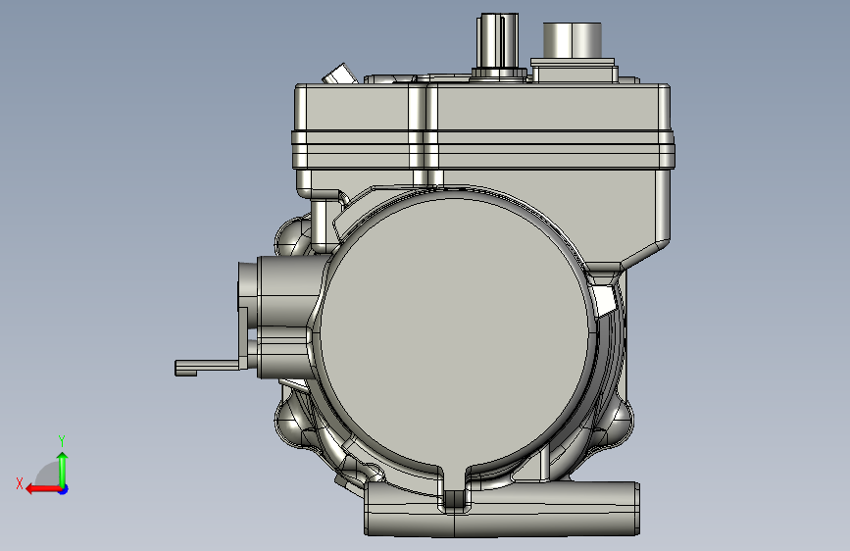
Task: Select the flat lever tab protruding on the left
Action: coord(207,367)
